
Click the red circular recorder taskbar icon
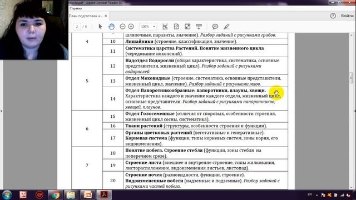39,195
